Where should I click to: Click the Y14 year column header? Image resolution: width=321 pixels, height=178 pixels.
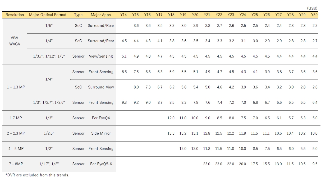(x=123, y=15)
